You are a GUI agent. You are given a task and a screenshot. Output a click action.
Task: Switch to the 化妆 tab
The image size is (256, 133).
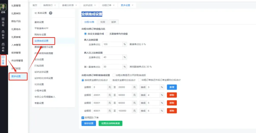(x=102, y=22)
